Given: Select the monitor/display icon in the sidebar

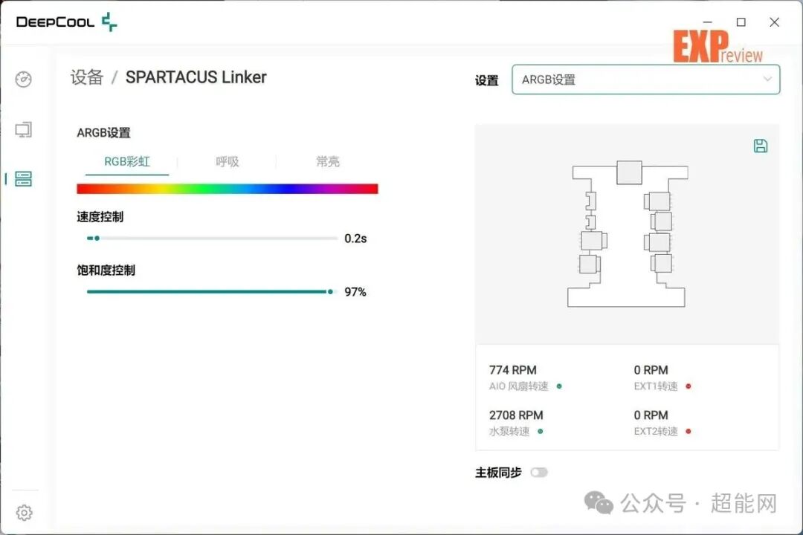Looking at the screenshot, I should tap(23, 129).
